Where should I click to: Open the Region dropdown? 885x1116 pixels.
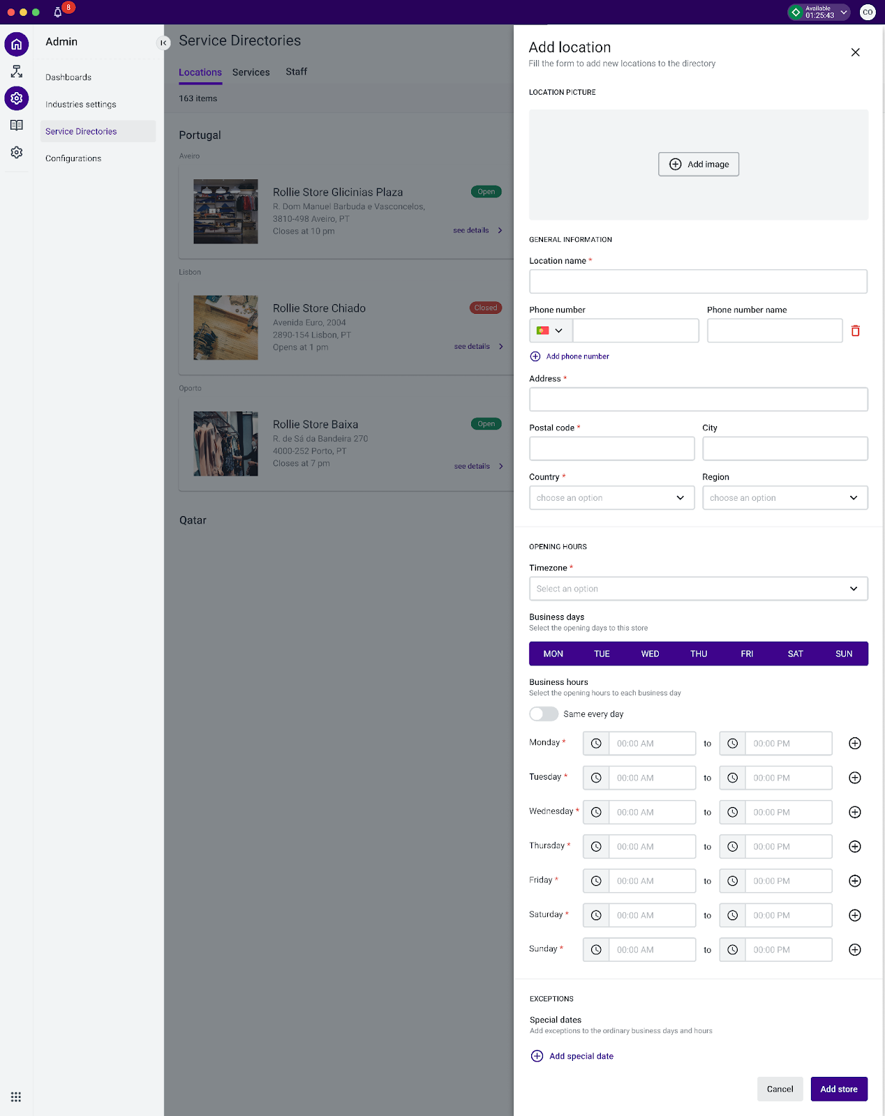[x=785, y=498]
